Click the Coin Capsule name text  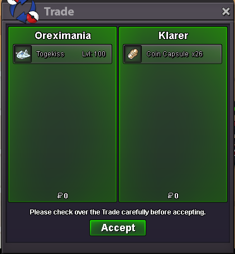pyautogui.click(x=167, y=54)
